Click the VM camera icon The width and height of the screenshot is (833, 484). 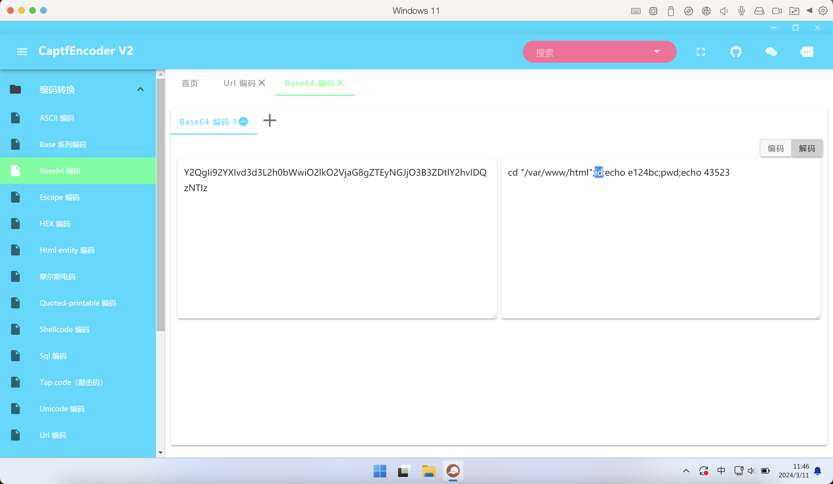777,11
